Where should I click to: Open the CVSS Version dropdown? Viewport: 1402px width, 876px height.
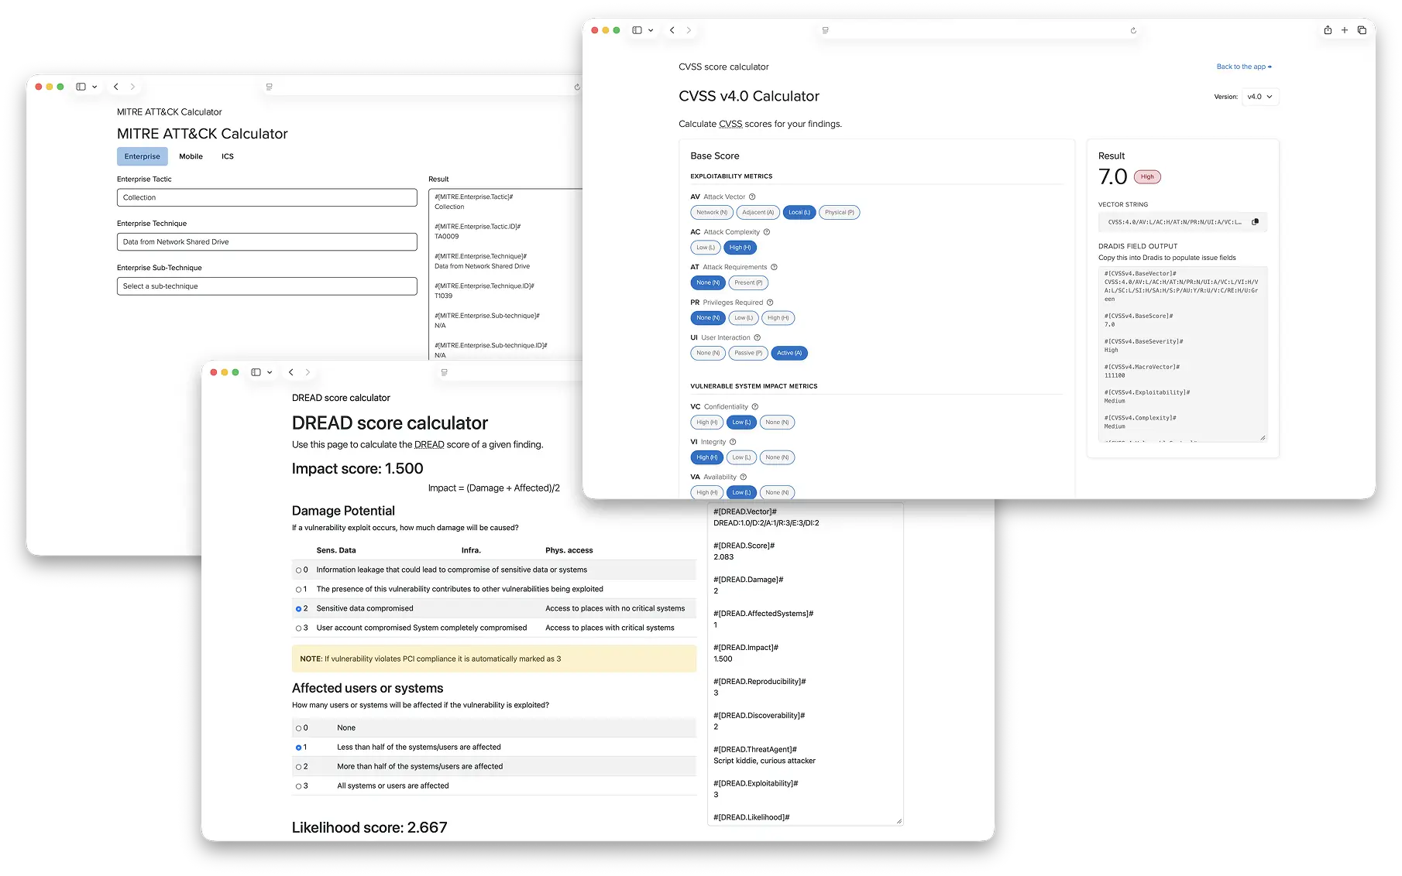[1259, 97]
